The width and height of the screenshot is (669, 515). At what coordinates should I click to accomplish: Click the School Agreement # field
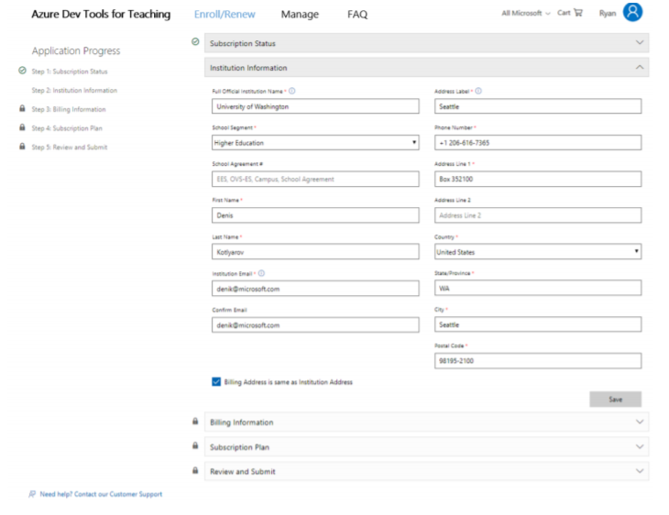315,179
